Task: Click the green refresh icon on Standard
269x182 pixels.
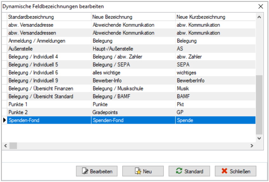Action: (179, 171)
